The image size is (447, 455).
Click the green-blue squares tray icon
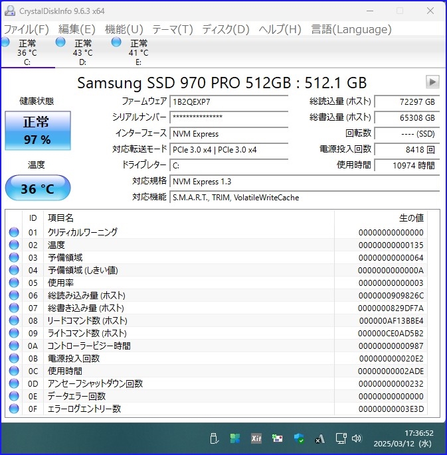point(235,438)
